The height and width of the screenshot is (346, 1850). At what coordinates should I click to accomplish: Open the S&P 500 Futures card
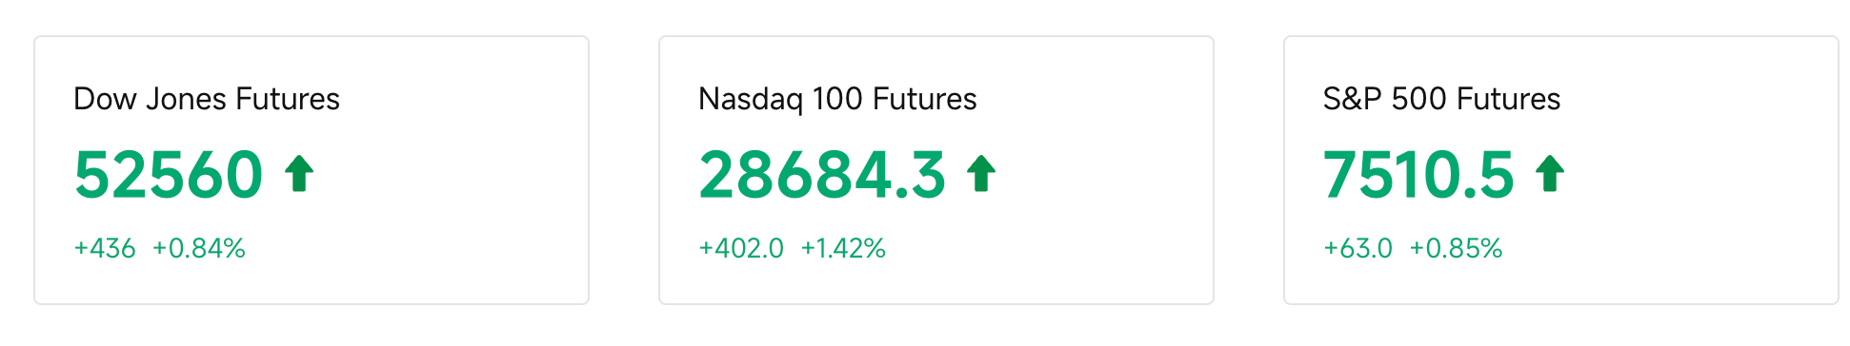coord(1561,170)
